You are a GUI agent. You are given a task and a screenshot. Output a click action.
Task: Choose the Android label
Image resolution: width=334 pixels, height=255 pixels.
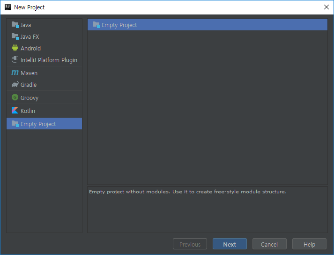pyautogui.click(x=30, y=49)
